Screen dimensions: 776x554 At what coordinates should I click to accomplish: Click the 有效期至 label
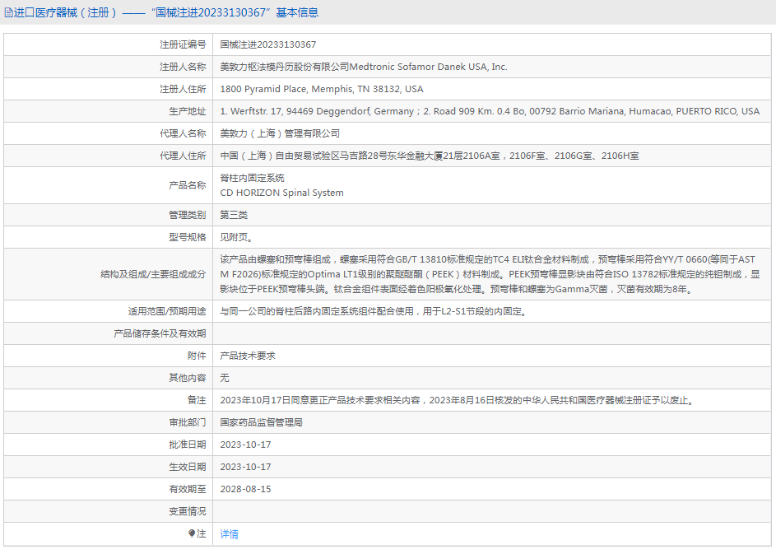187,489
